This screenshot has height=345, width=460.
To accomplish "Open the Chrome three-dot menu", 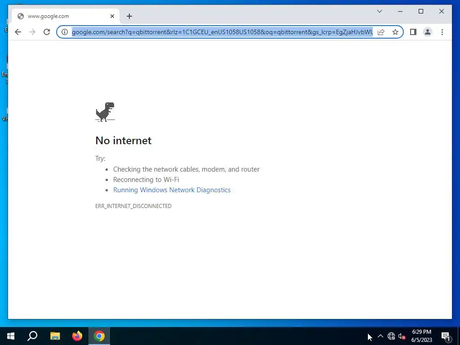I will coord(442,32).
